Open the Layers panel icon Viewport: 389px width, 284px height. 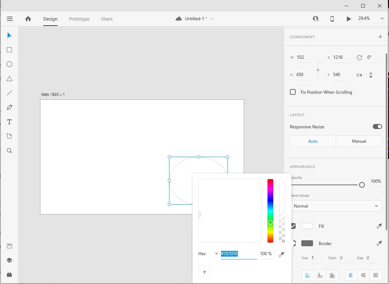click(x=9, y=260)
